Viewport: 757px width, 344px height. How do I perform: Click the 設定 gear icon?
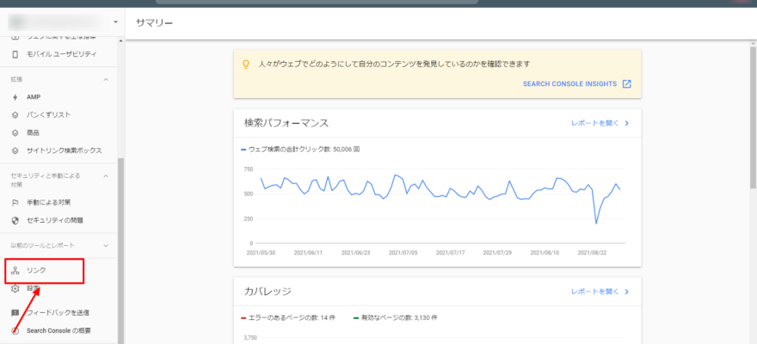click(15, 289)
